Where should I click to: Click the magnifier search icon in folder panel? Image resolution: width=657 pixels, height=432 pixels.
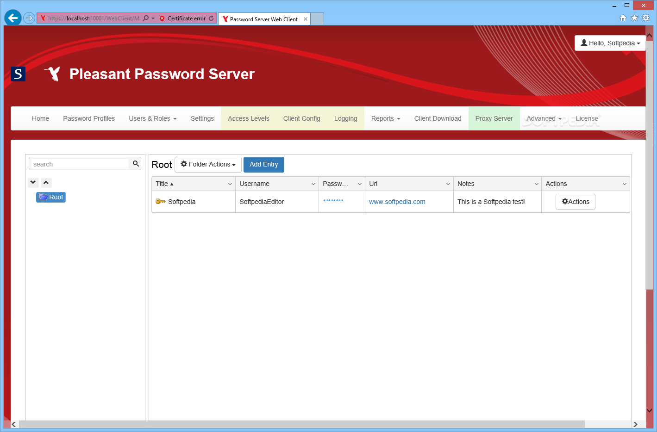(136, 164)
